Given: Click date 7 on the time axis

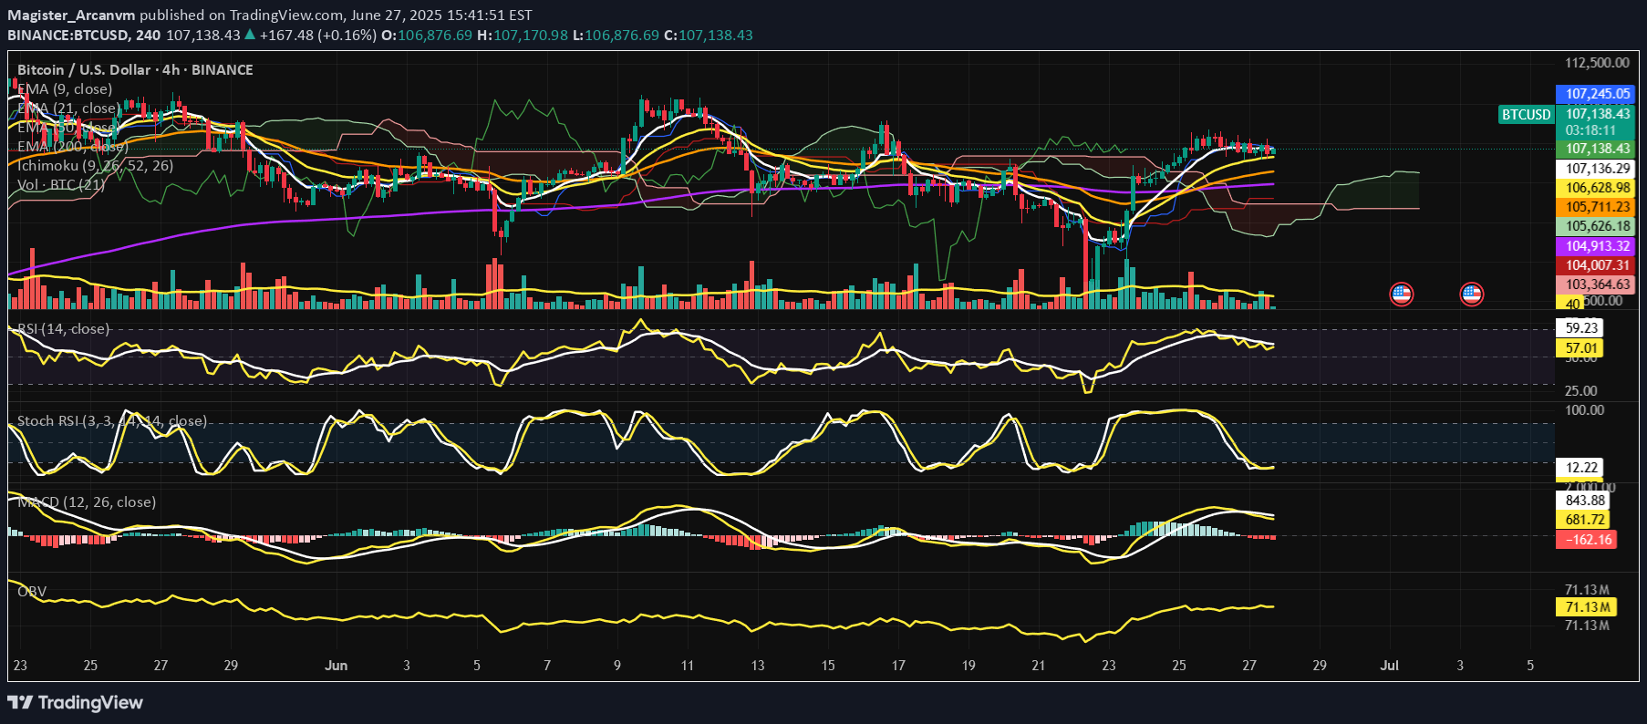Looking at the screenshot, I should click(x=547, y=666).
